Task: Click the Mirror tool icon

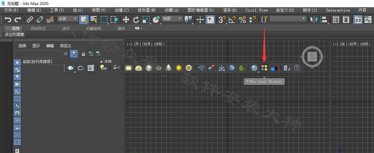Action: pos(314,19)
